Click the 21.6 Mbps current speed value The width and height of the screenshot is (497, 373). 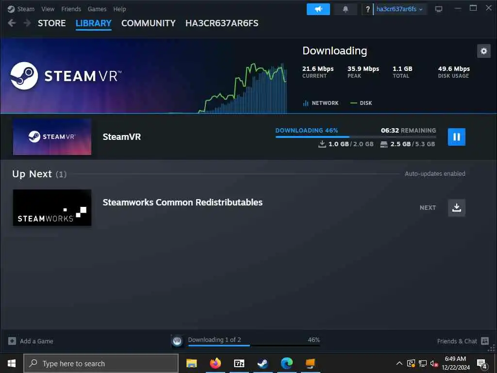(x=318, y=68)
